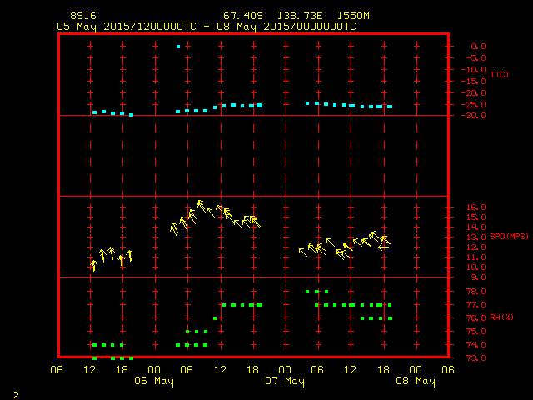533x400 pixels.
Task: Click the 16.0 wind speed scale value
Action: pyautogui.click(x=476, y=207)
